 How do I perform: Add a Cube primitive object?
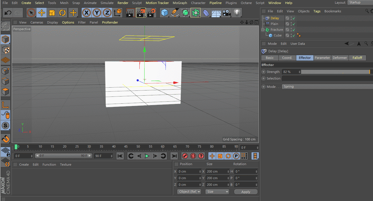(x=164, y=13)
